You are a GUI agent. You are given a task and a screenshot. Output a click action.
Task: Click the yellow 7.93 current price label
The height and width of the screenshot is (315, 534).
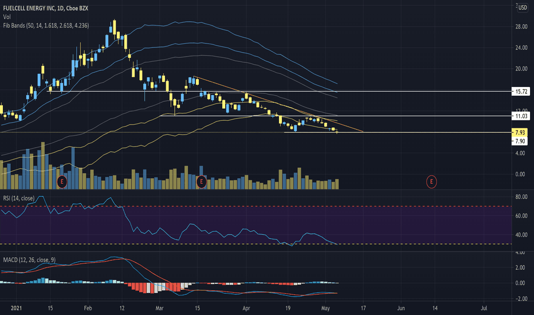click(x=520, y=132)
